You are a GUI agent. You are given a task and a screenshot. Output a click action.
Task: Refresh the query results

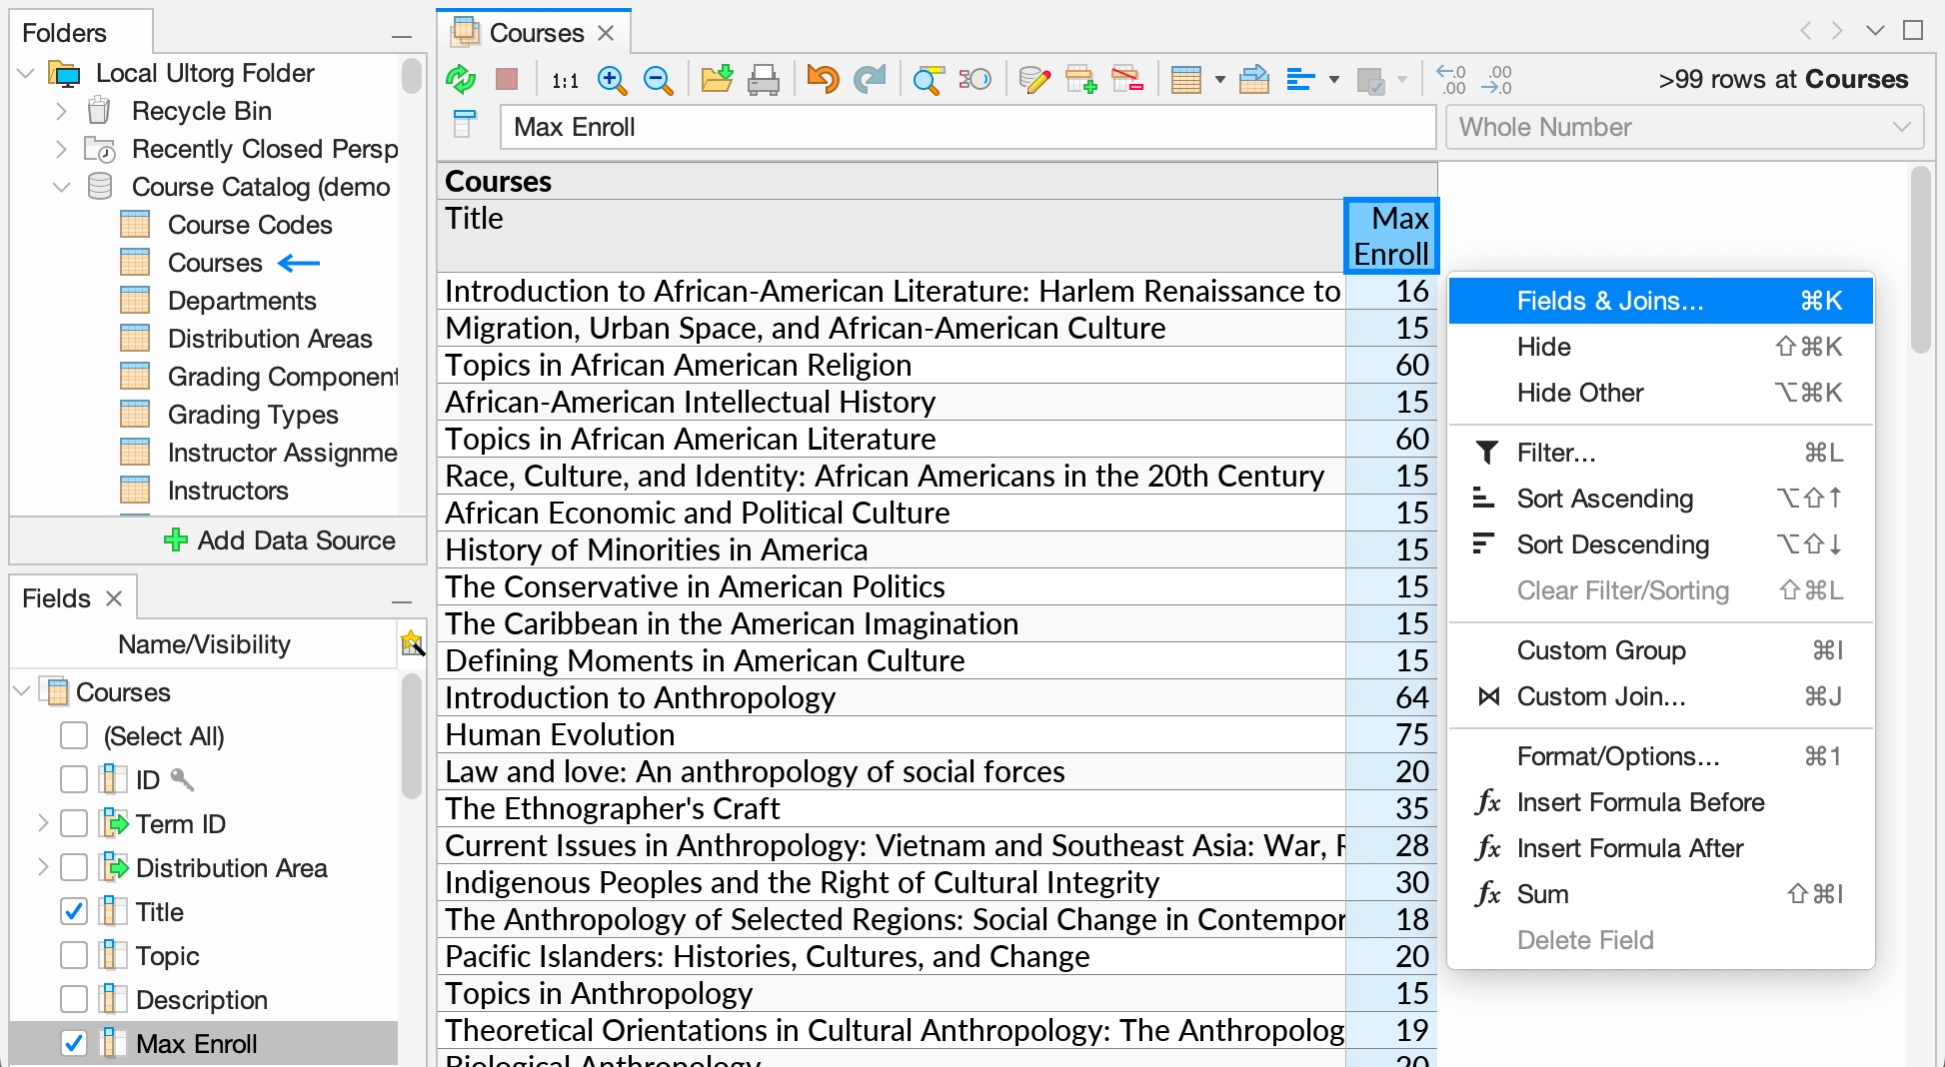click(461, 79)
